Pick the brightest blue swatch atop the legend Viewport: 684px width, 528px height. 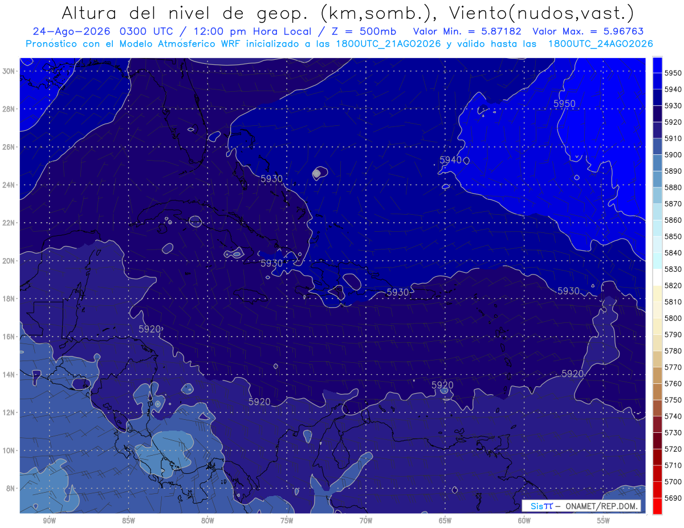click(657, 64)
